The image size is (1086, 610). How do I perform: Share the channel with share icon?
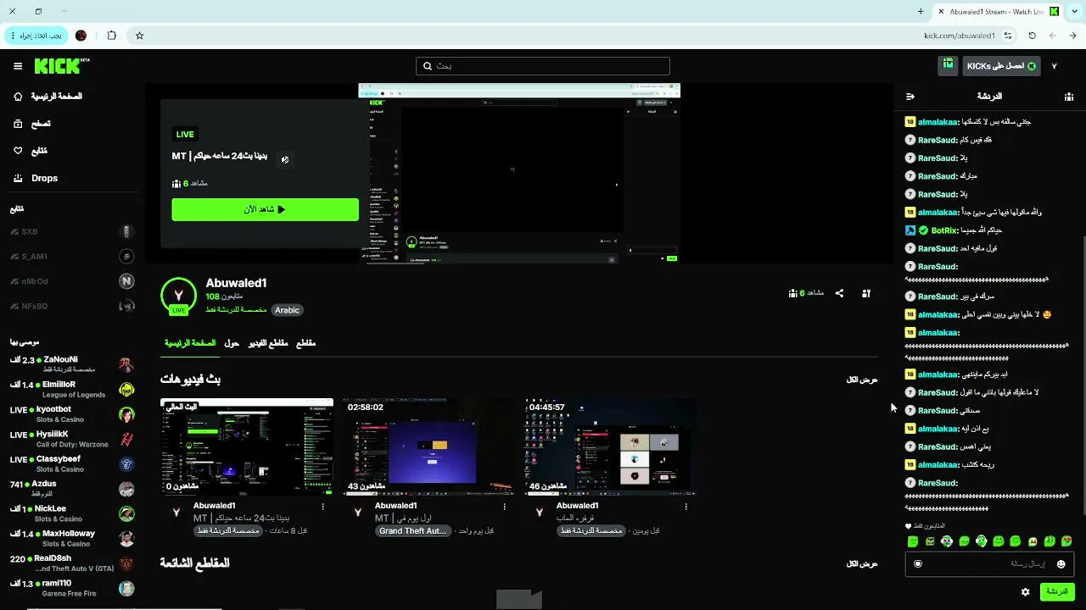click(x=839, y=293)
